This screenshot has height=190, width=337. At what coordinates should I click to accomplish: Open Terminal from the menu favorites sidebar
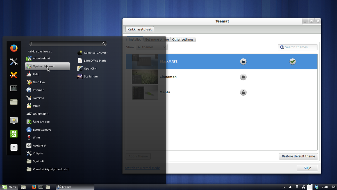click(x=14, y=89)
